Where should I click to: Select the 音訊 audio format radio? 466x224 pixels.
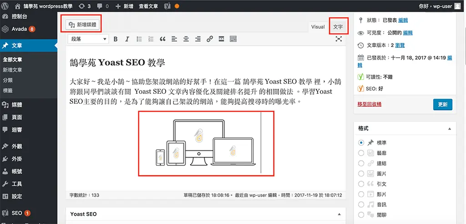(361, 204)
